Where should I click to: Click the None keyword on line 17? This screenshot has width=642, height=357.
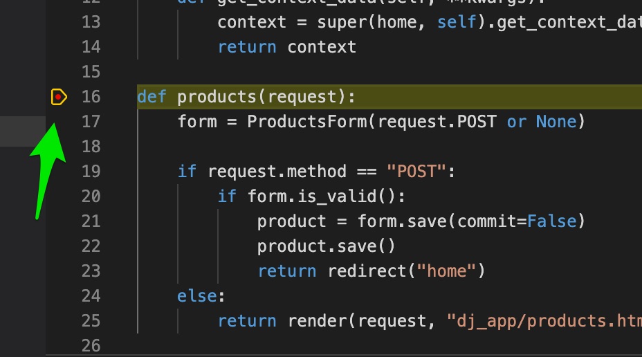click(556, 122)
